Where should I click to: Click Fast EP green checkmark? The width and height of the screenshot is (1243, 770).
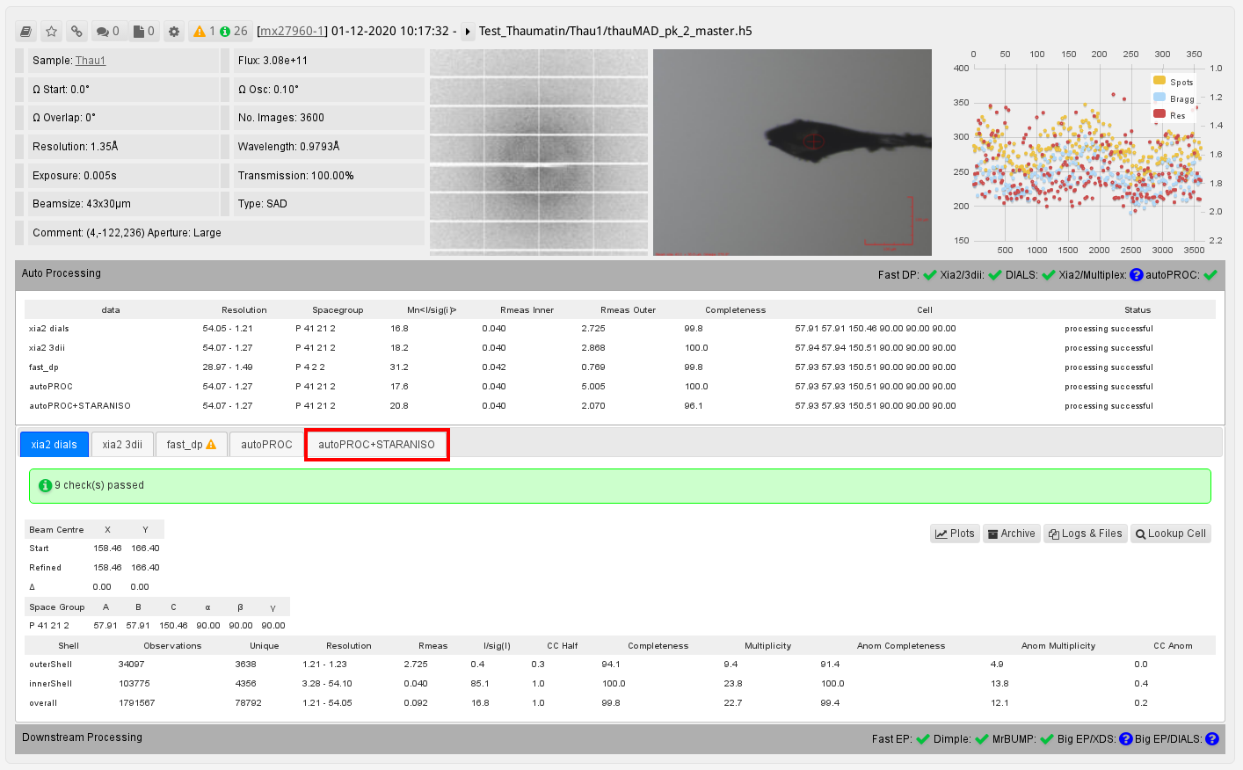[x=923, y=739]
